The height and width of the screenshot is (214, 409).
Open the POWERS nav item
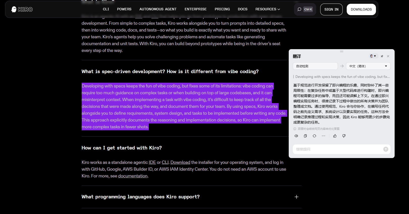tap(124, 9)
